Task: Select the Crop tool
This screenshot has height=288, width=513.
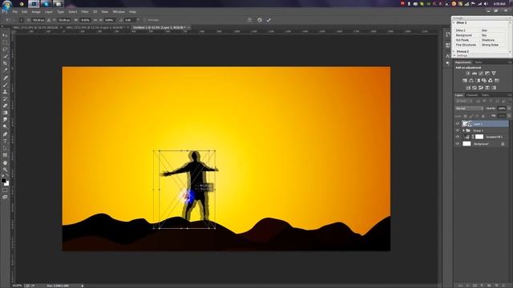Action: point(5,63)
